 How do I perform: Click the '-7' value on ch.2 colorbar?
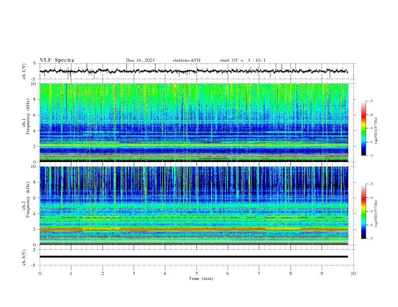(x=370, y=239)
